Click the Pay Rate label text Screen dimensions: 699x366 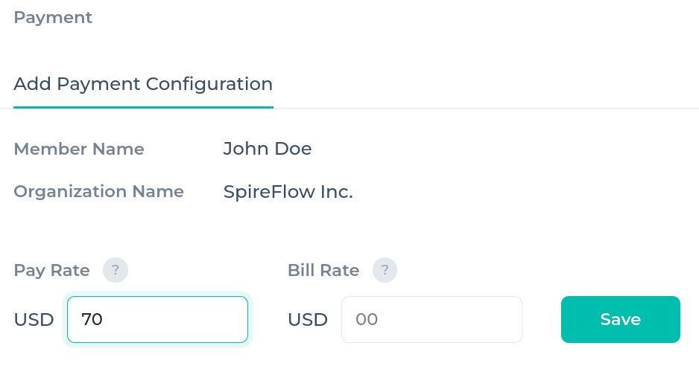[x=51, y=270]
